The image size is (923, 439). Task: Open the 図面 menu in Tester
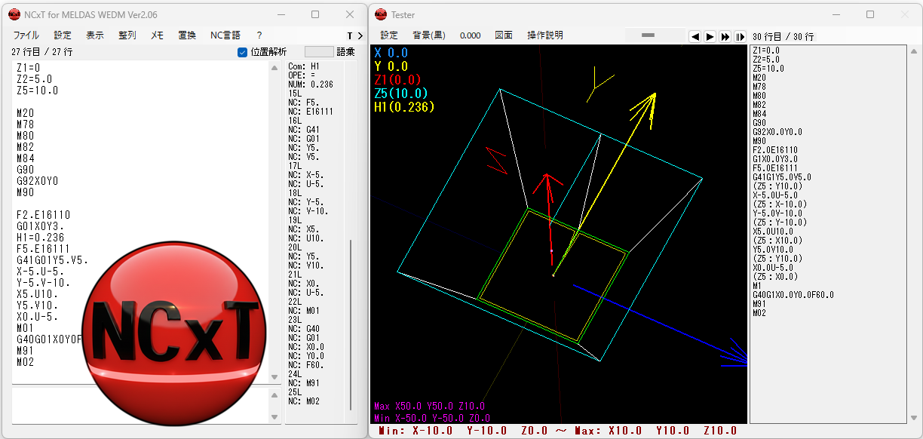(504, 35)
